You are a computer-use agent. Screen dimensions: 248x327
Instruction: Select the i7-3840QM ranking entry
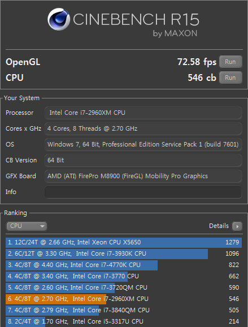124,311
